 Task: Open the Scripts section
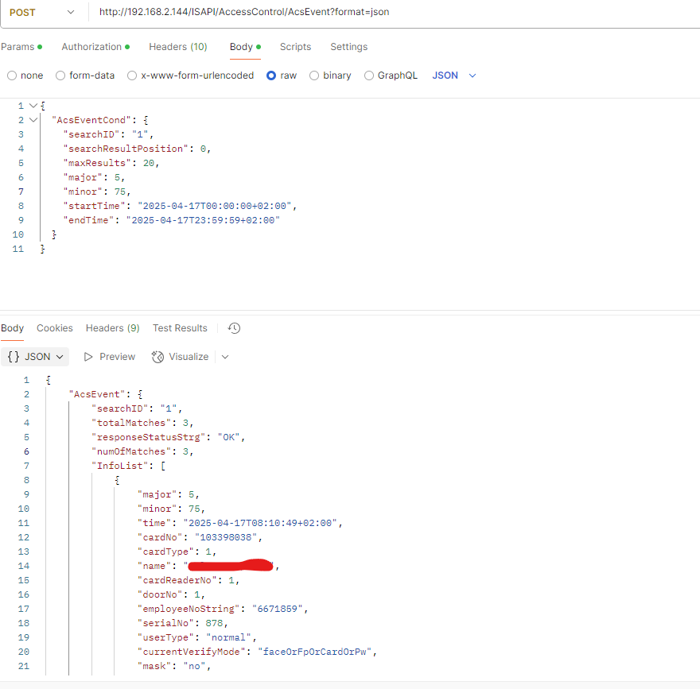click(x=295, y=46)
